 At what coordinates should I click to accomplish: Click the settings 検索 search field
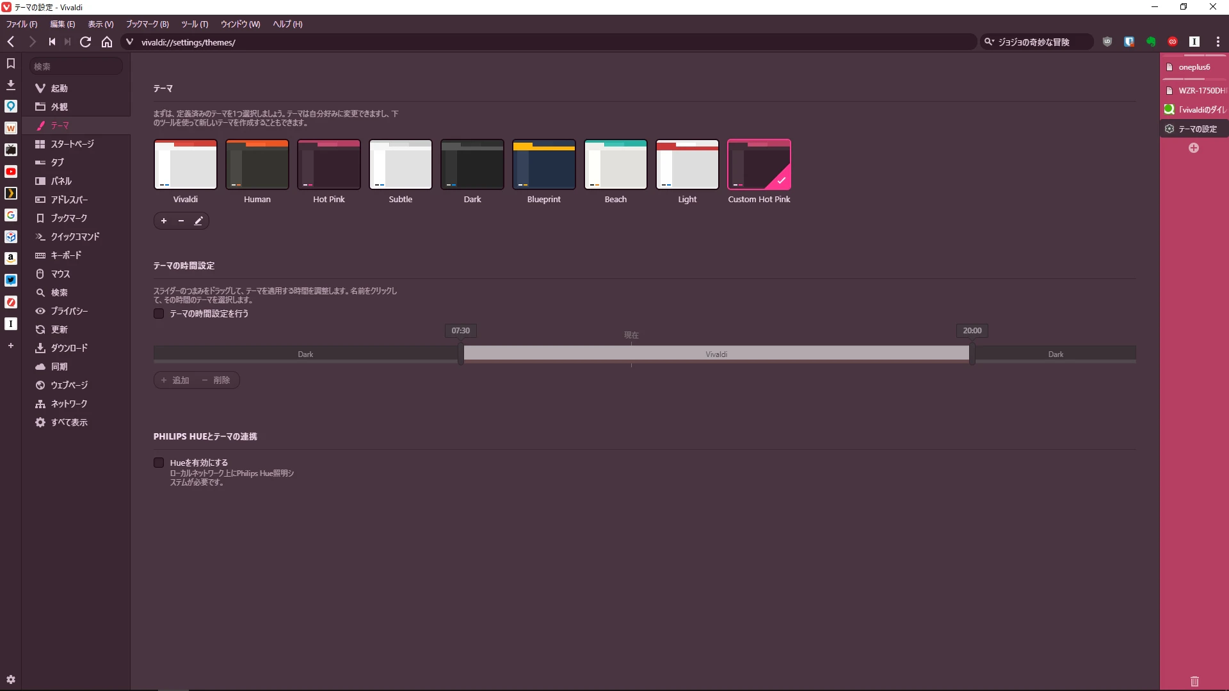click(x=76, y=67)
